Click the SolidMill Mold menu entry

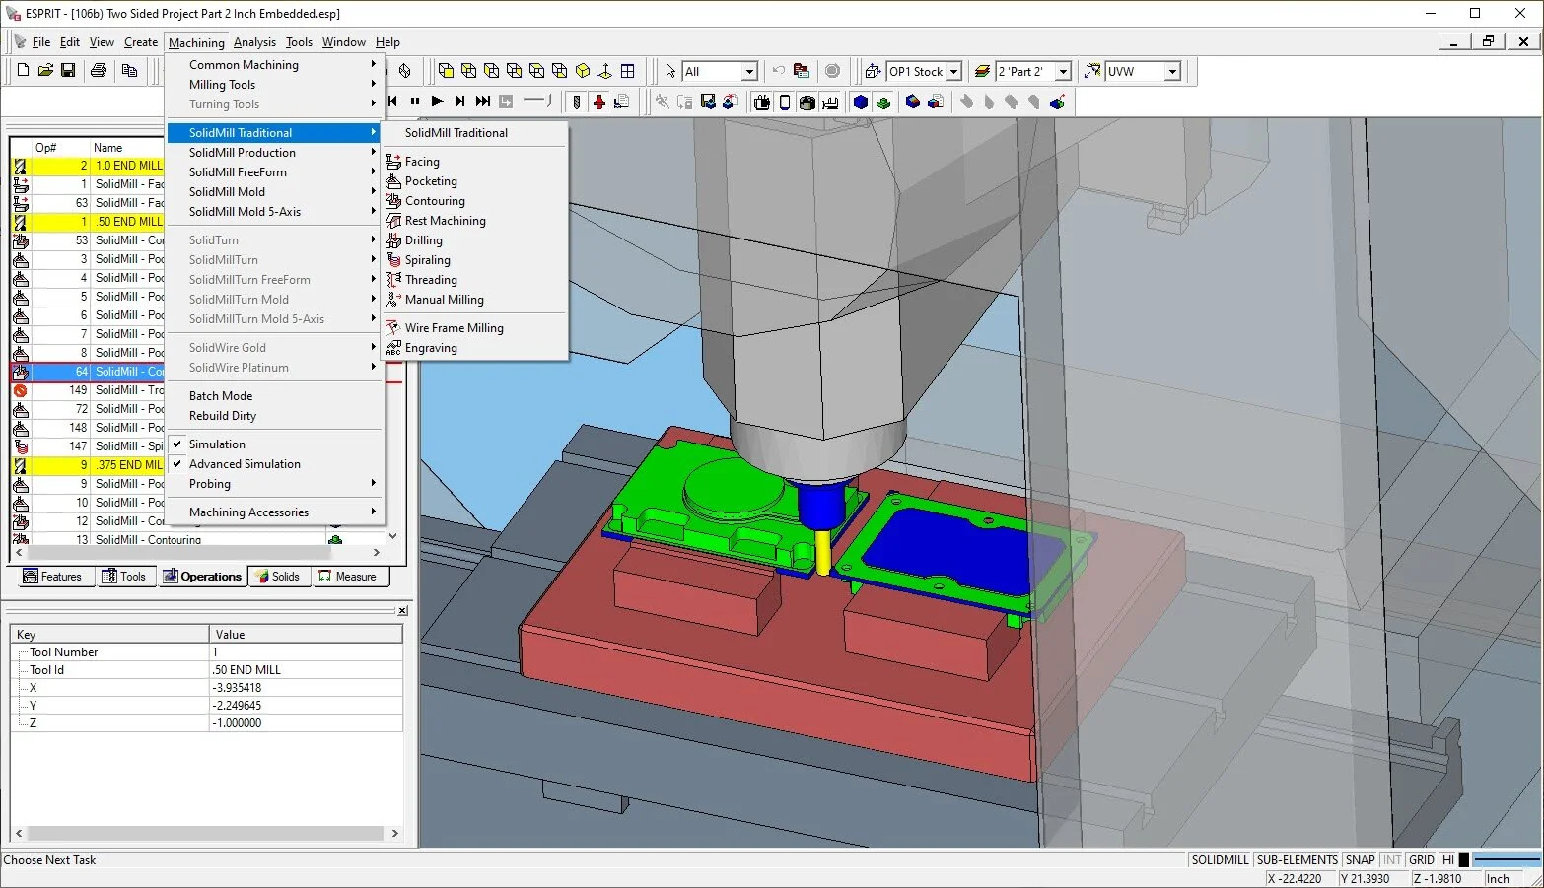[x=274, y=192]
